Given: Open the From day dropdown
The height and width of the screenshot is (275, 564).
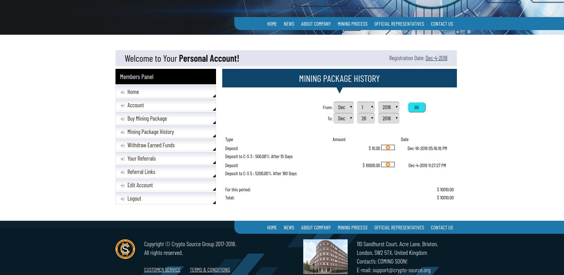Looking at the screenshot, I should 366,107.
